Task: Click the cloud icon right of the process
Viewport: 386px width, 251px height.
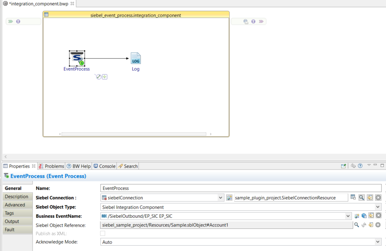Action: pos(246,21)
